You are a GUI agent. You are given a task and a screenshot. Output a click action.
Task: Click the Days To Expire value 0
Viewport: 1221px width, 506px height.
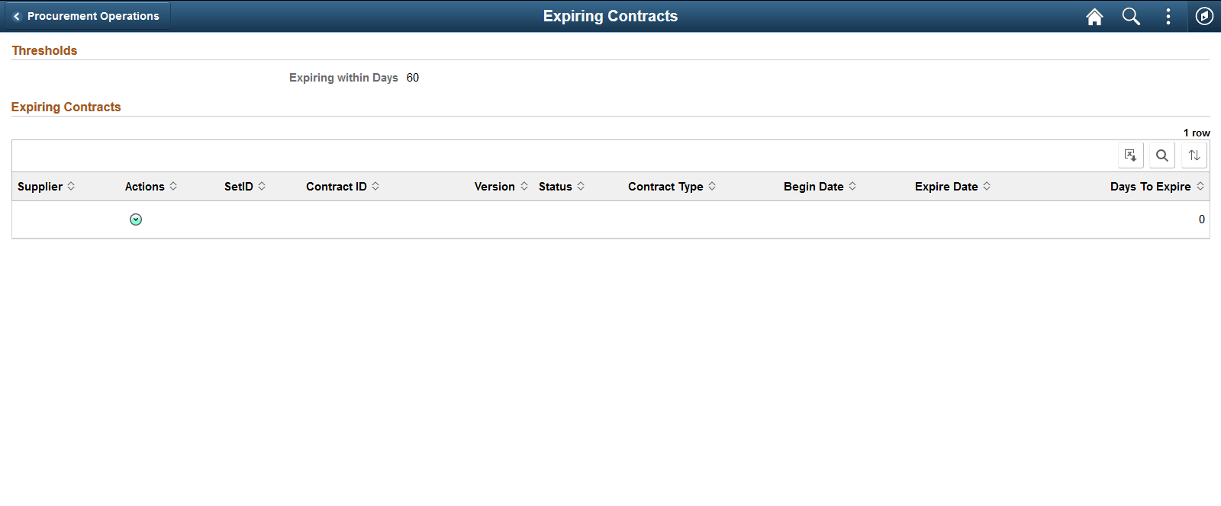click(1201, 219)
